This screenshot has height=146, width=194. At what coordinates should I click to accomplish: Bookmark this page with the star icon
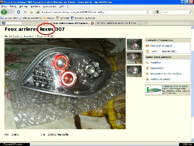pos(147,12)
